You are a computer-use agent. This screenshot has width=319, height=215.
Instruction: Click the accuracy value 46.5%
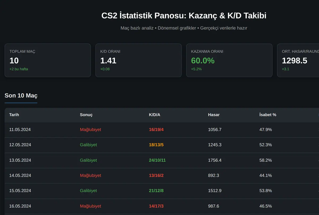click(x=266, y=206)
